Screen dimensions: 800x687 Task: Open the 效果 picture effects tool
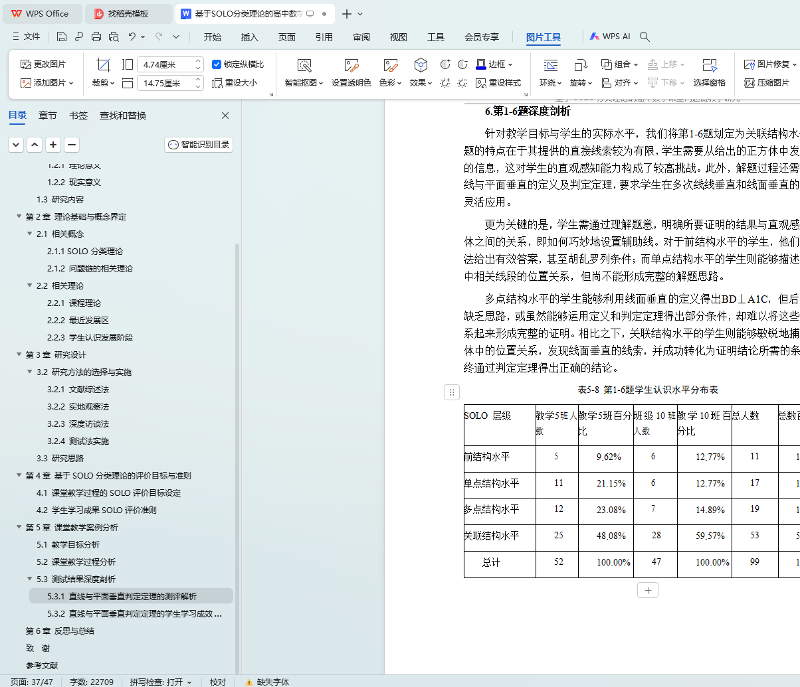(x=421, y=73)
